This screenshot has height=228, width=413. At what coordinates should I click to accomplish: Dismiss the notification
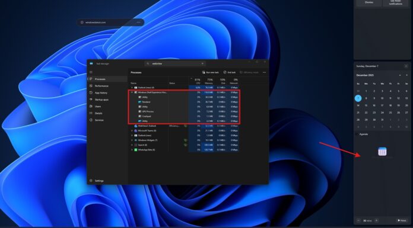368,2
